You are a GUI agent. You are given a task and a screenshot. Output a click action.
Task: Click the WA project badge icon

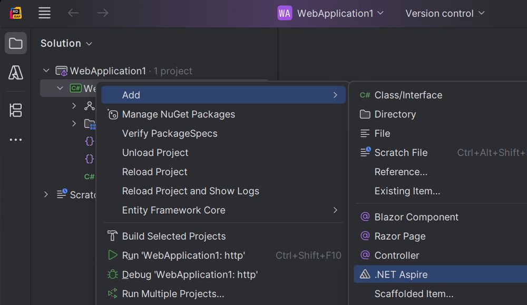click(285, 13)
